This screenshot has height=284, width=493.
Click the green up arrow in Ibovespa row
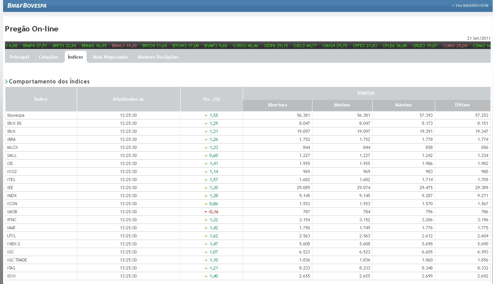pyautogui.click(x=206, y=115)
